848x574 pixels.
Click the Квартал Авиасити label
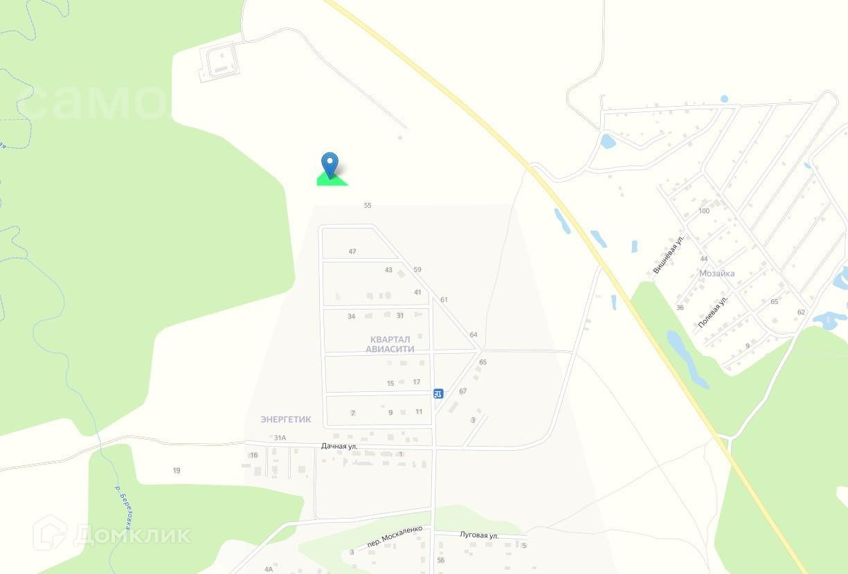click(x=390, y=344)
